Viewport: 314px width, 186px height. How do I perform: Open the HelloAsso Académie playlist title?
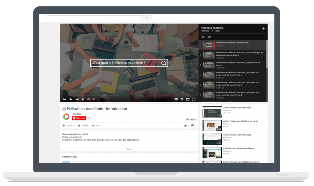212,28
